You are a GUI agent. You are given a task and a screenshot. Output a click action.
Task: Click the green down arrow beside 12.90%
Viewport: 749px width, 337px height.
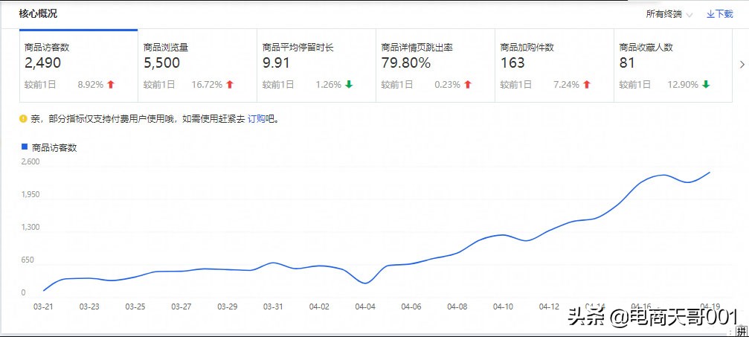click(706, 85)
